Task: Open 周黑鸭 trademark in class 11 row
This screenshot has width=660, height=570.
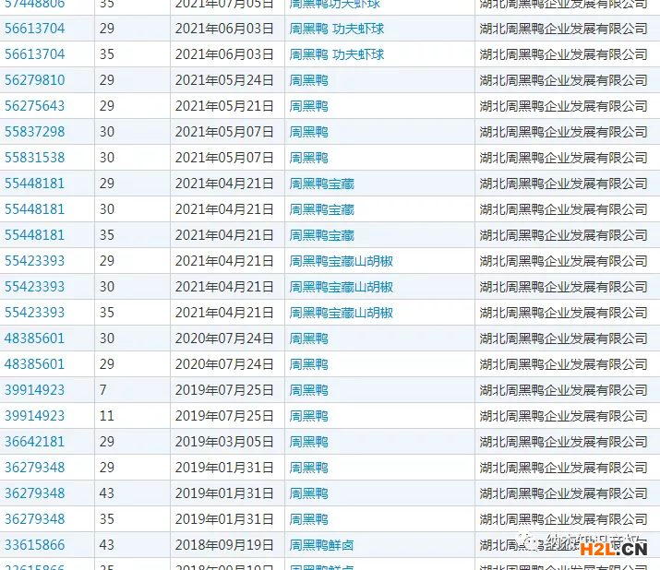Action: [x=308, y=416]
